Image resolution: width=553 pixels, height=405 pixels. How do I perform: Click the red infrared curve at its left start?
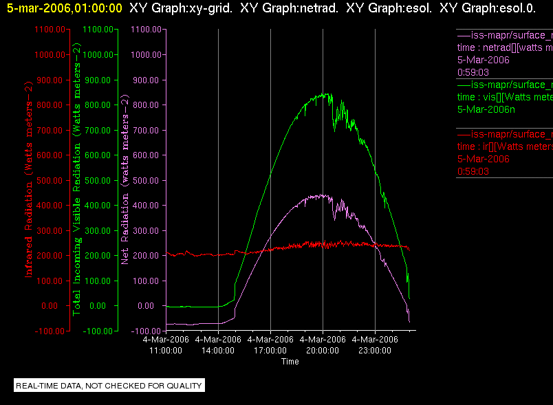coord(167,253)
